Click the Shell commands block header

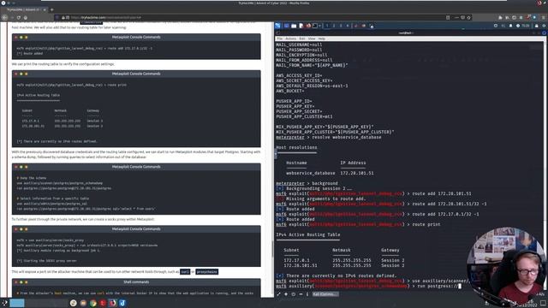136,281
